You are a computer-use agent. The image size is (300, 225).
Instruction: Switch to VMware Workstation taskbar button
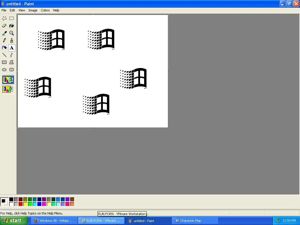[x=101, y=221]
